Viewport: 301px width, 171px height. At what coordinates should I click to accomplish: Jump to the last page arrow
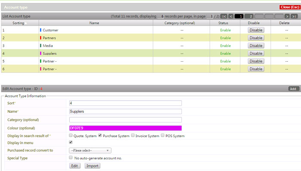pyautogui.click(x=294, y=16)
